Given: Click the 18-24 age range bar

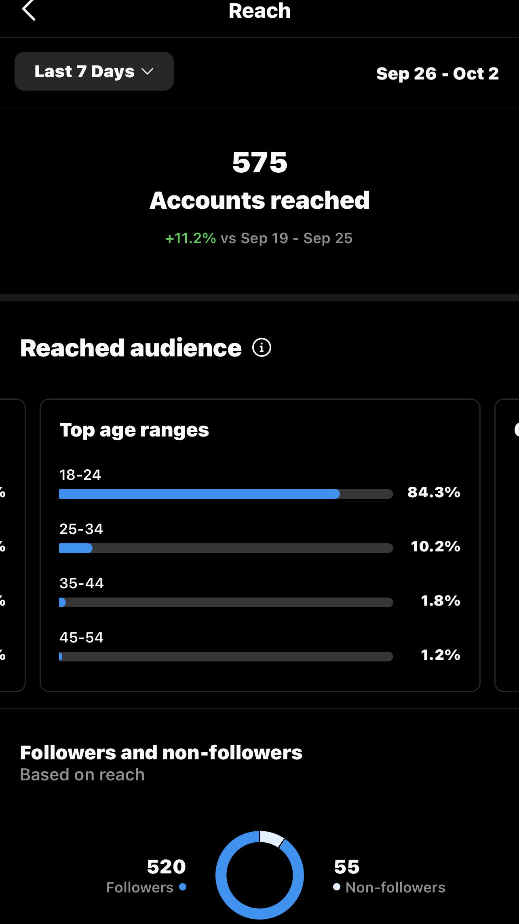Looking at the screenshot, I should (x=226, y=494).
